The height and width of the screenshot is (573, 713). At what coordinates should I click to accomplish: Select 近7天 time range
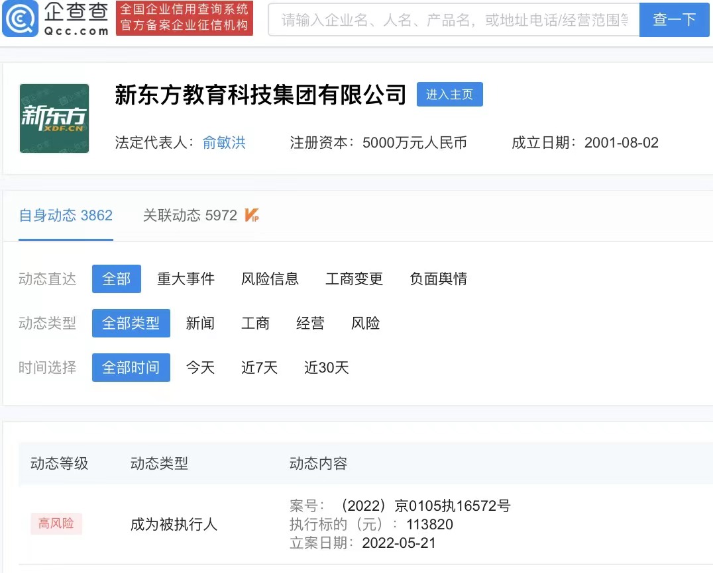259,367
